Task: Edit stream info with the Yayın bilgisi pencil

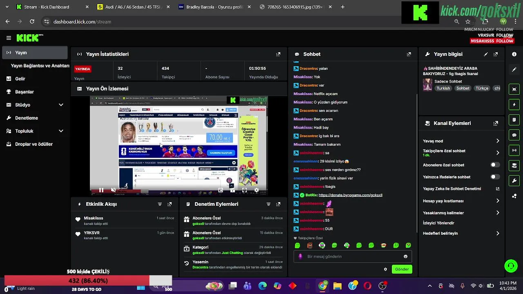Action: (486, 54)
